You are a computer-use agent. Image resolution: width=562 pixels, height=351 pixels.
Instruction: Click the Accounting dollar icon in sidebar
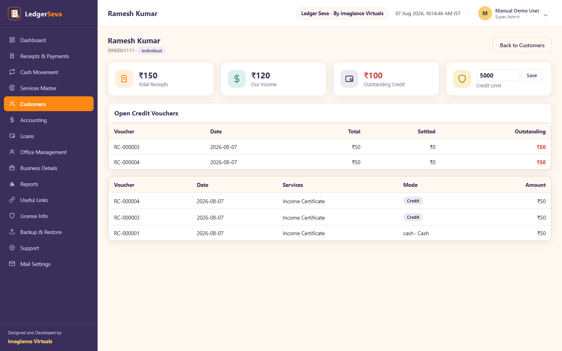click(12, 120)
